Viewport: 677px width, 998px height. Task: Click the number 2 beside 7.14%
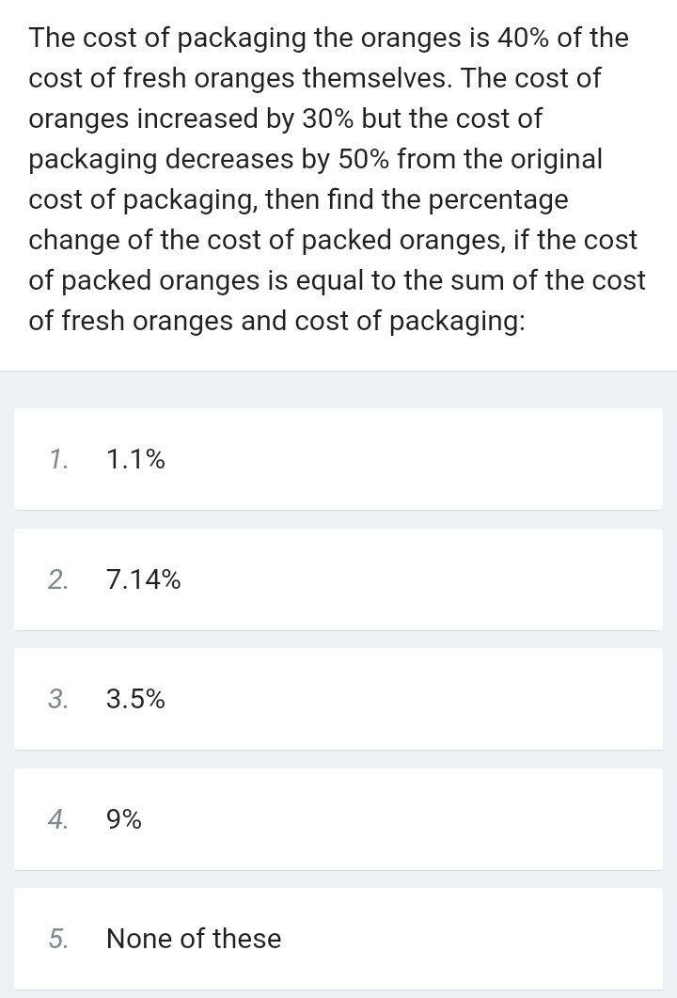click(56, 580)
